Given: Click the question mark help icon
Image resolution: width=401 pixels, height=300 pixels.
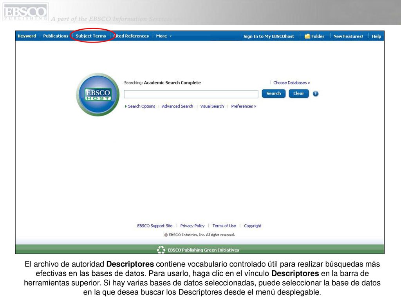Looking at the screenshot, I should (316, 94).
